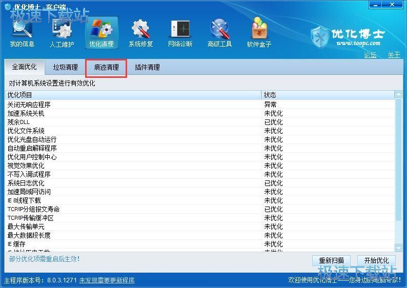Select the 残余DLL row

pos(199,122)
